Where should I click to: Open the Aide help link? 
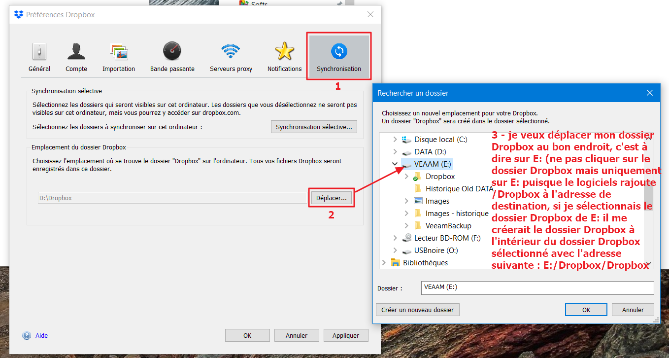pos(41,335)
